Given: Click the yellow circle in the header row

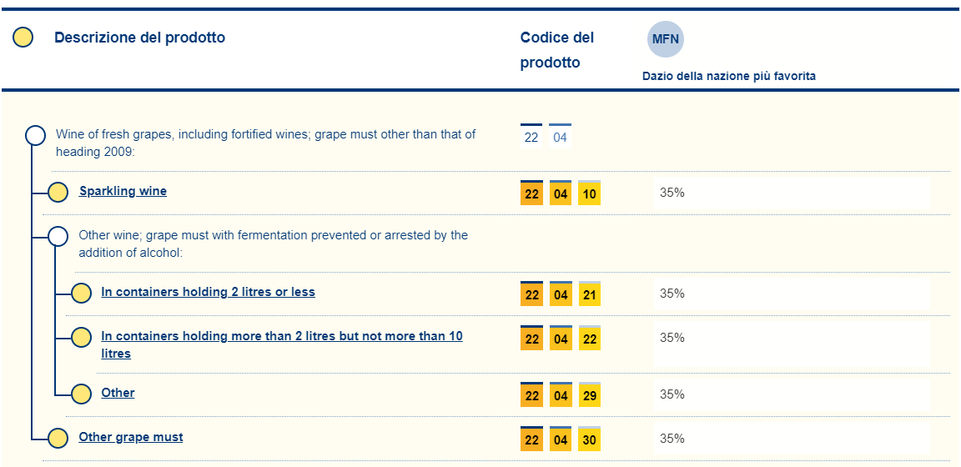Looking at the screenshot, I should 23,38.
